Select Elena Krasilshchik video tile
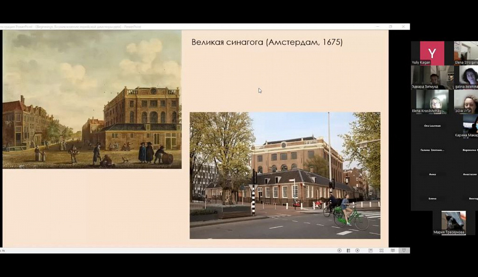The height and width of the screenshot is (277, 478). pyautogui.click(x=432, y=102)
